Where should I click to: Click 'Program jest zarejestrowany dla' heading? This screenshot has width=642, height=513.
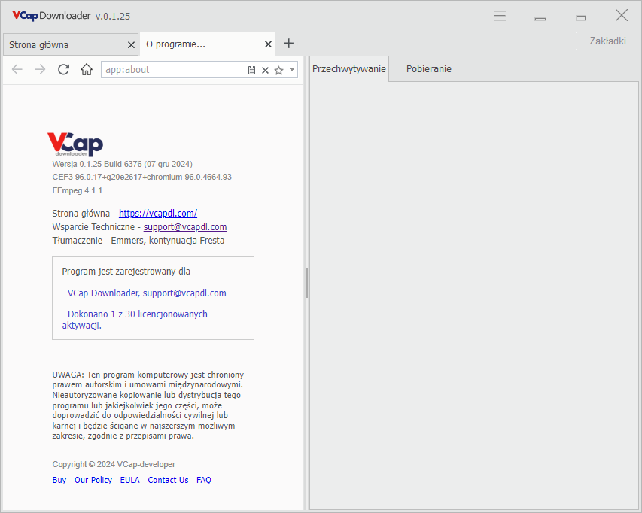(x=126, y=272)
